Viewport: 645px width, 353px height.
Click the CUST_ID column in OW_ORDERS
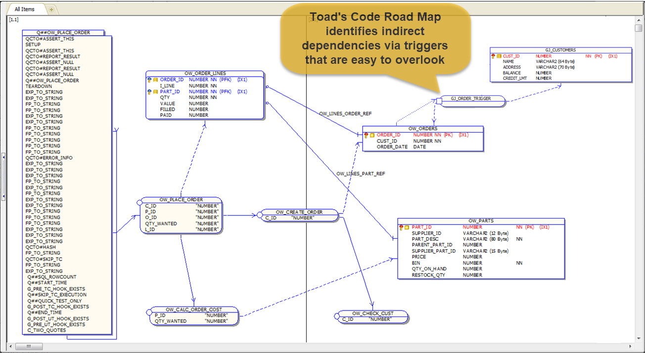(x=387, y=141)
